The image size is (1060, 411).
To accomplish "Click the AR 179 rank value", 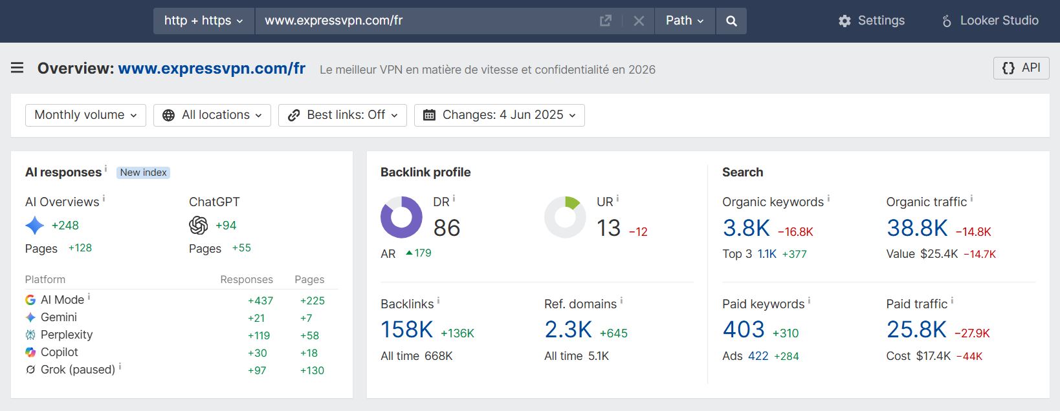I will [419, 253].
